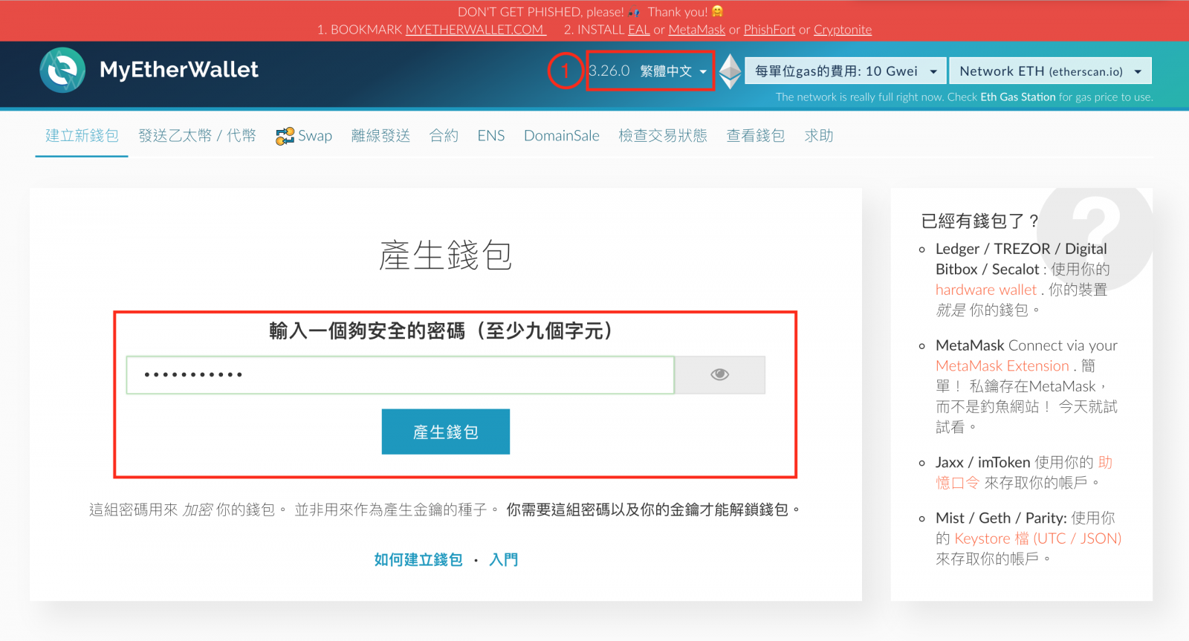The image size is (1189, 641).
Task: Click the Swap arrows icon in the navigation
Action: [285, 136]
